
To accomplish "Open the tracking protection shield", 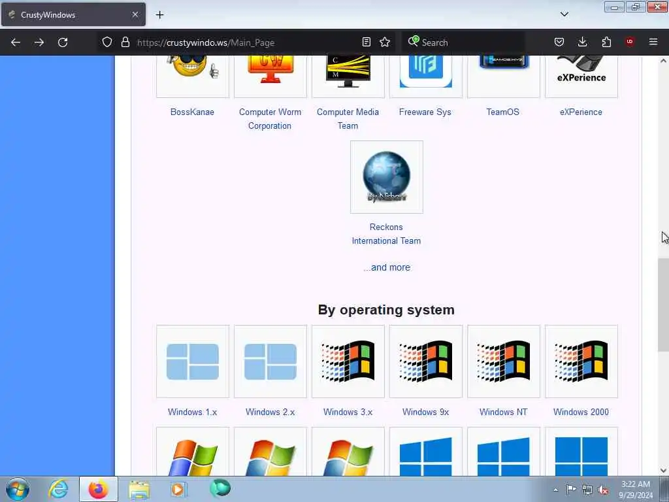I will click(x=107, y=42).
